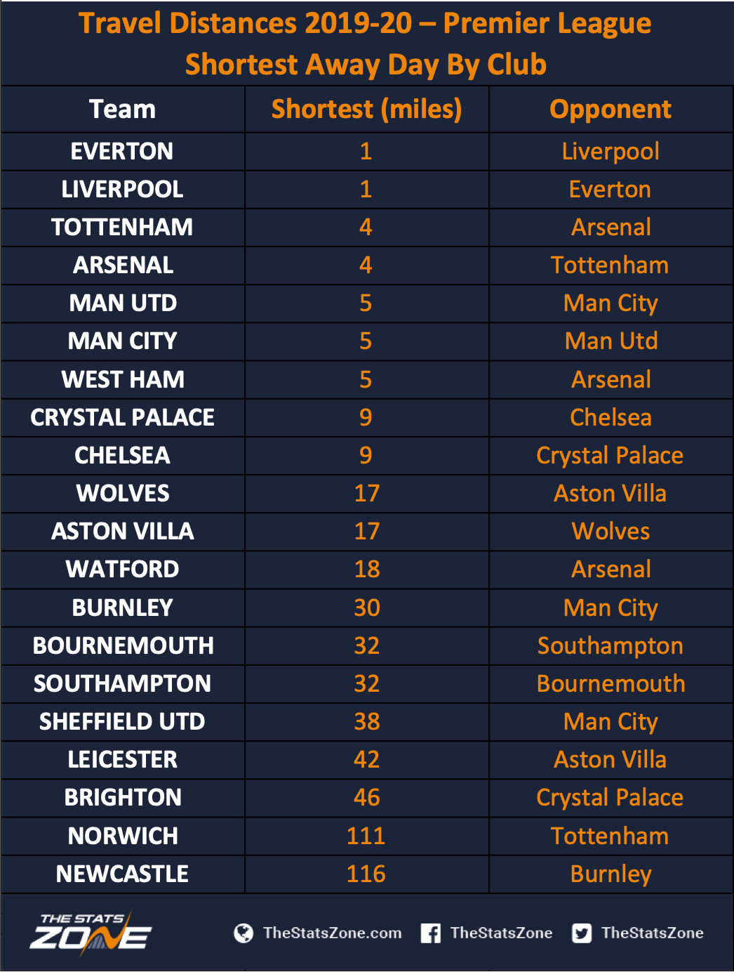Click the 116 miles value cell
Image resolution: width=734 pixels, height=972 pixels.
pos(366,874)
